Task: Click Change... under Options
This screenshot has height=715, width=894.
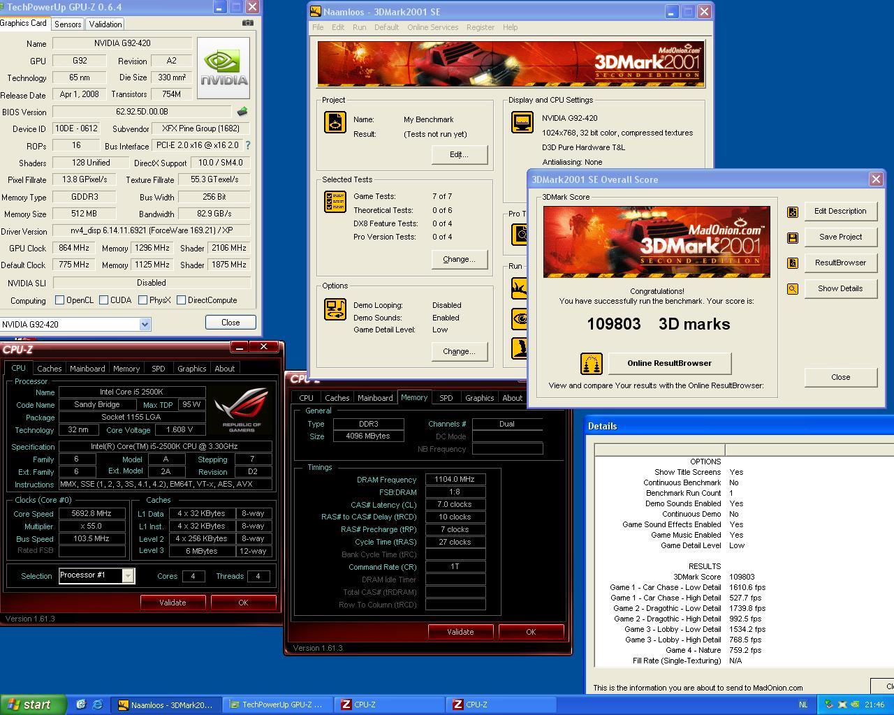Action: click(459, 351)
